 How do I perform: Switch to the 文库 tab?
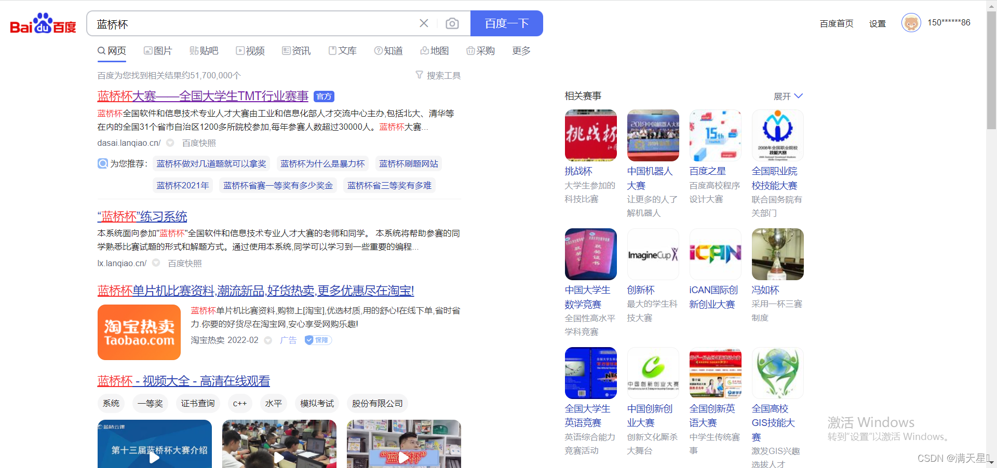tap(343, 51)
